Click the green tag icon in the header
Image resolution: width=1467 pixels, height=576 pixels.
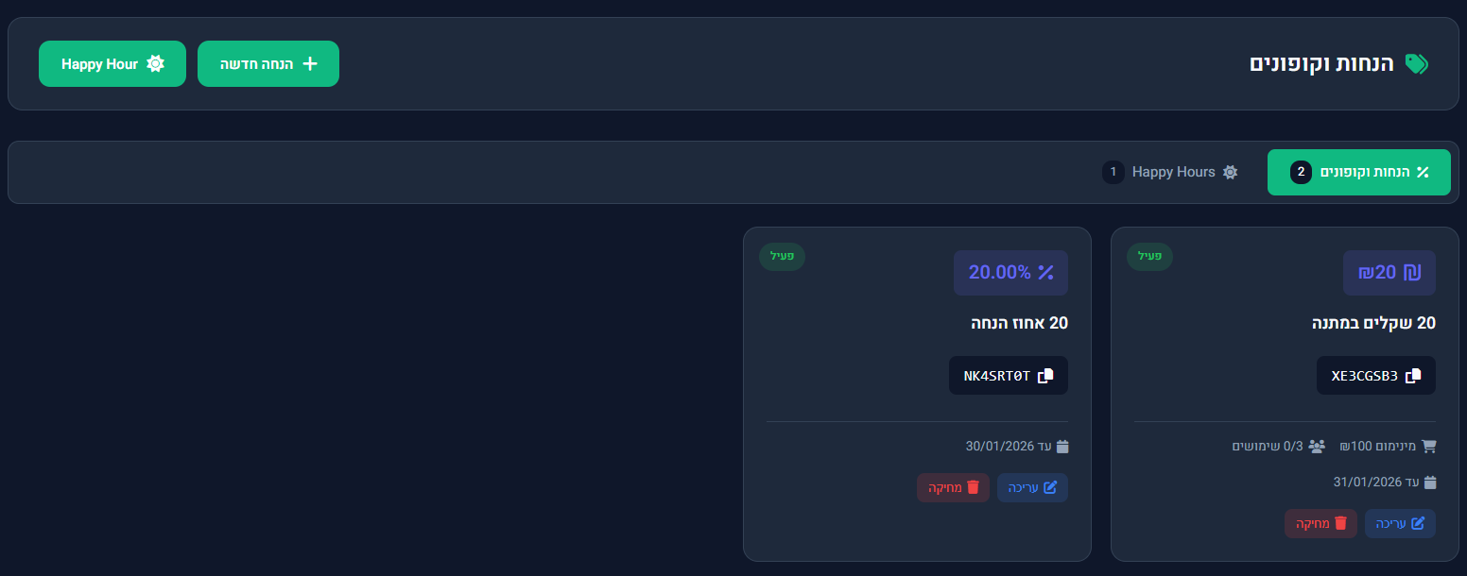point(1417,64)
